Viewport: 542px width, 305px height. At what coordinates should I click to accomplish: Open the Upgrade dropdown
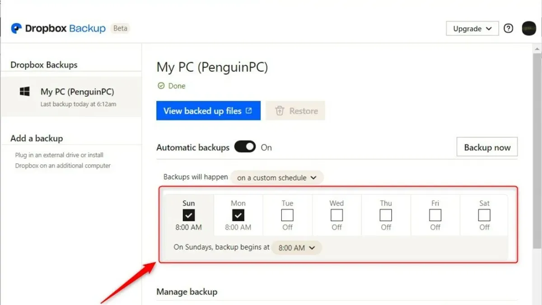(472, 28)
